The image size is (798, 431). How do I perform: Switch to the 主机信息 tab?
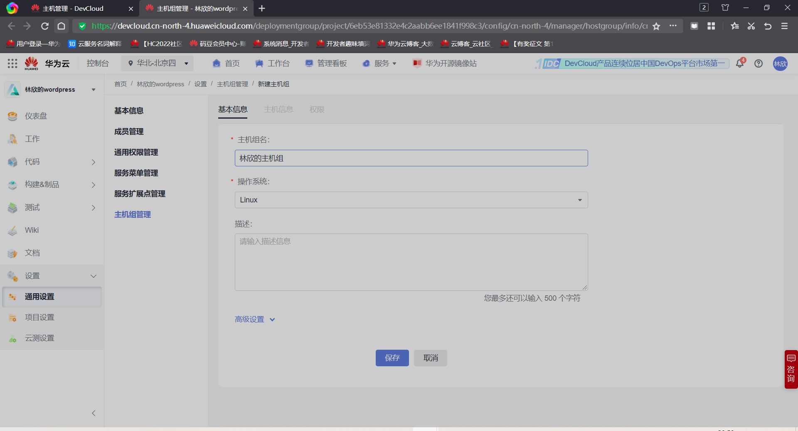pos(278,110)
